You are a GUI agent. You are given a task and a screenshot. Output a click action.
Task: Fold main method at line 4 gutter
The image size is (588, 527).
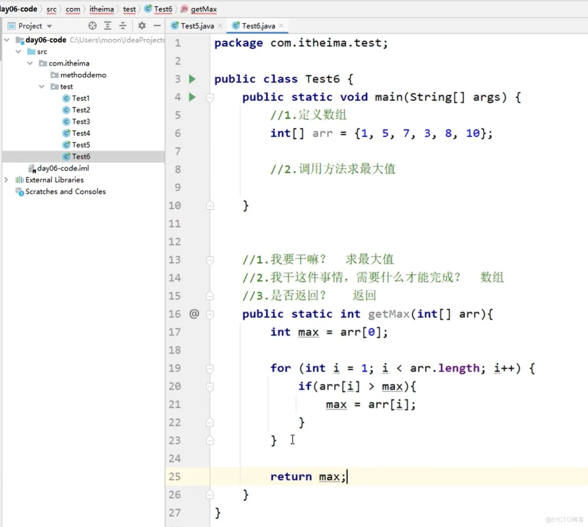click(210, 97)
